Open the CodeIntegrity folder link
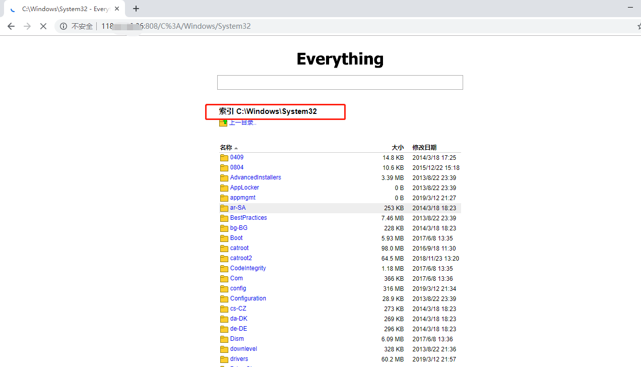The width and height of the screenshot is (641, 367). (248, 268)
